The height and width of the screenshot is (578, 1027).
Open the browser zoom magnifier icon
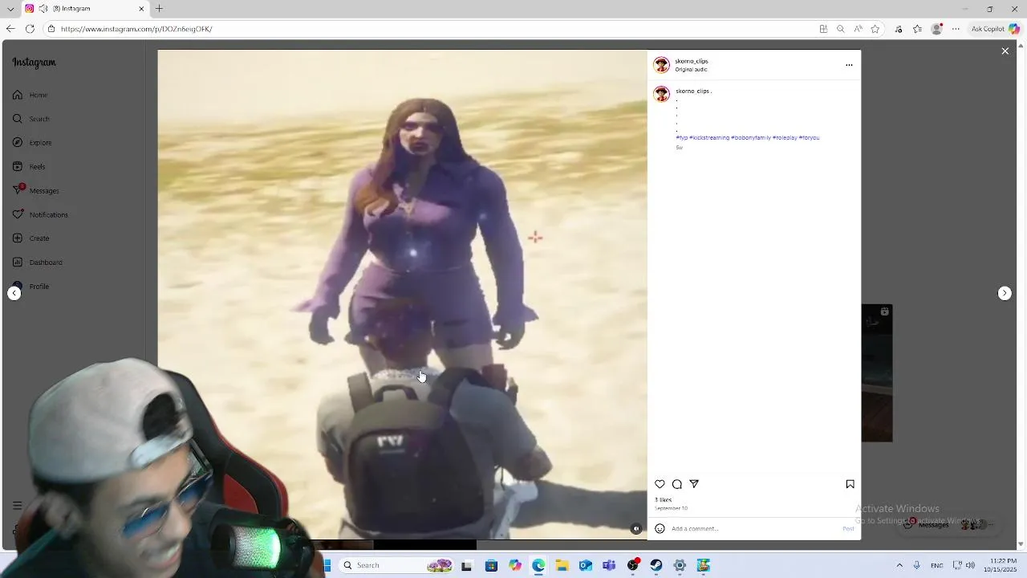coord(840,29)
